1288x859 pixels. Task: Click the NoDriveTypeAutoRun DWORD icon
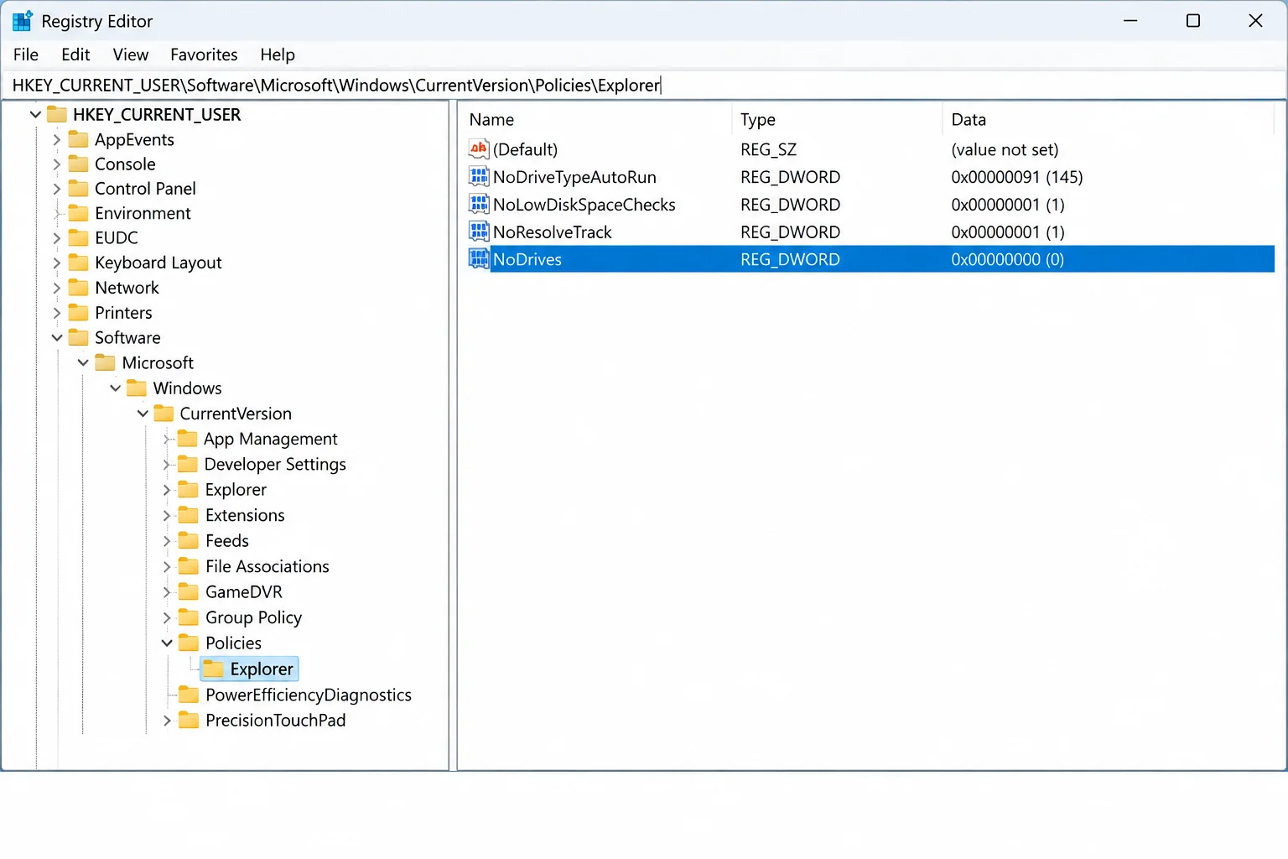point(479,177)
